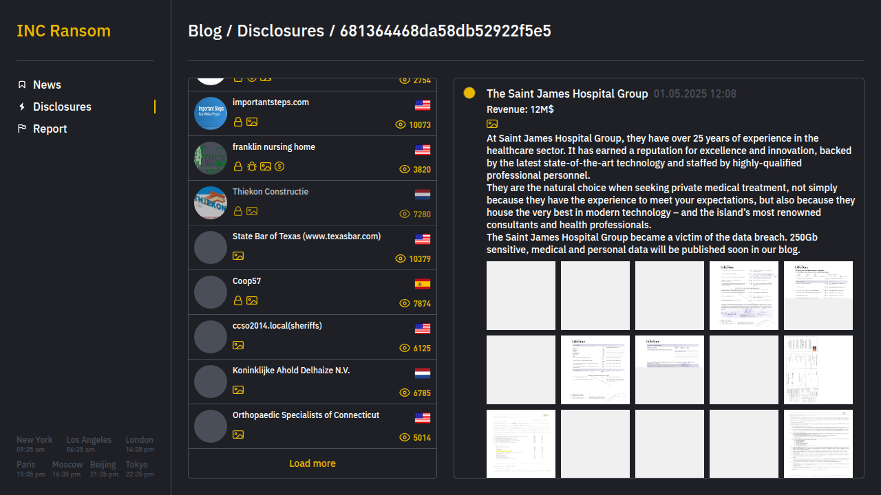Click the eye views icon next to 7874

pyautogui.click(x=405, y=303)
